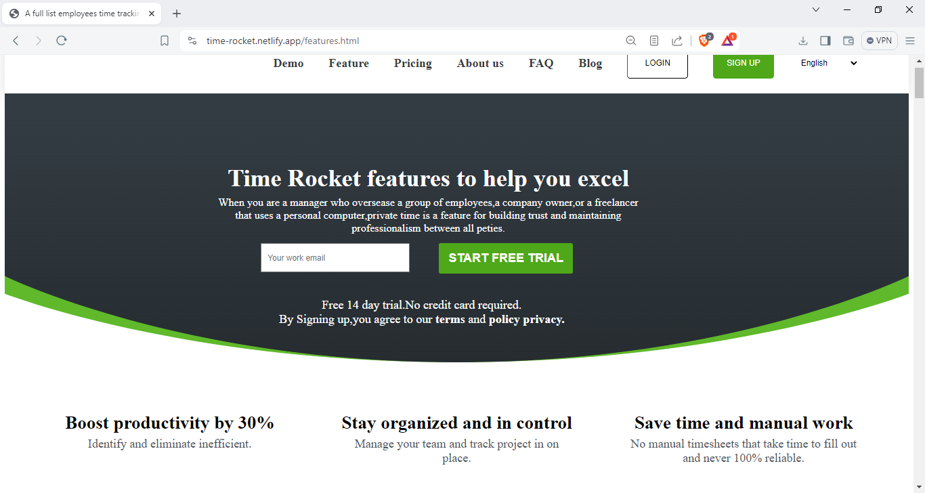Click the Brave Shields lion icon

click(x=704, y=41)
